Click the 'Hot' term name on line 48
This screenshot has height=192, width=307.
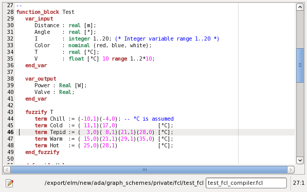(x=54, y=145)
